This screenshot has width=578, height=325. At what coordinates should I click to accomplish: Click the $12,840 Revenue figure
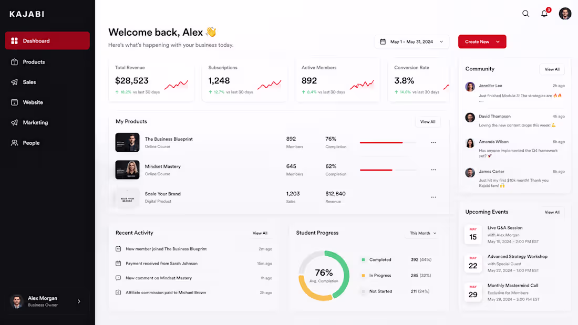pos(335,194)
